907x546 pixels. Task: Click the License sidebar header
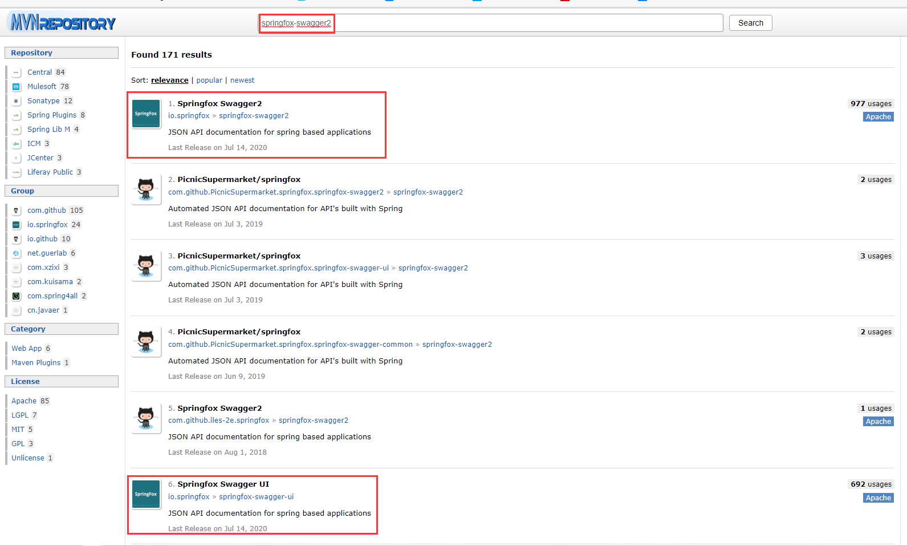(x=62, y=382)
